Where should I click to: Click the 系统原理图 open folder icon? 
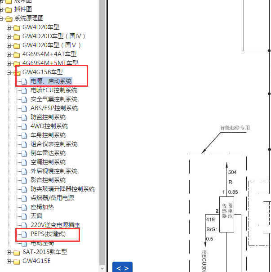pos(9,19)
